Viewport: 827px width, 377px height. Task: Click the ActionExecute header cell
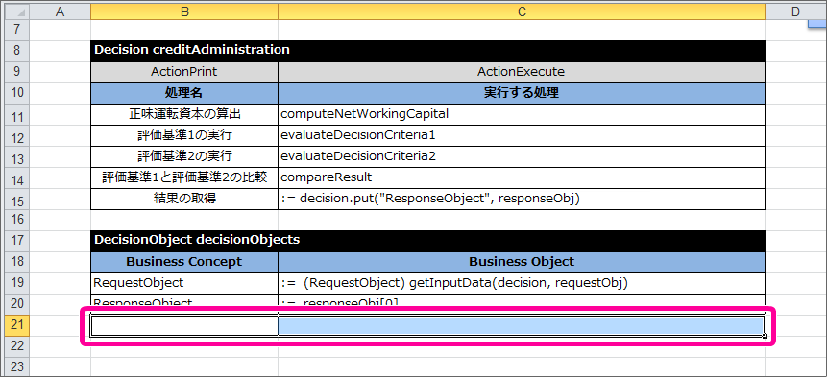tap(522, 72)
